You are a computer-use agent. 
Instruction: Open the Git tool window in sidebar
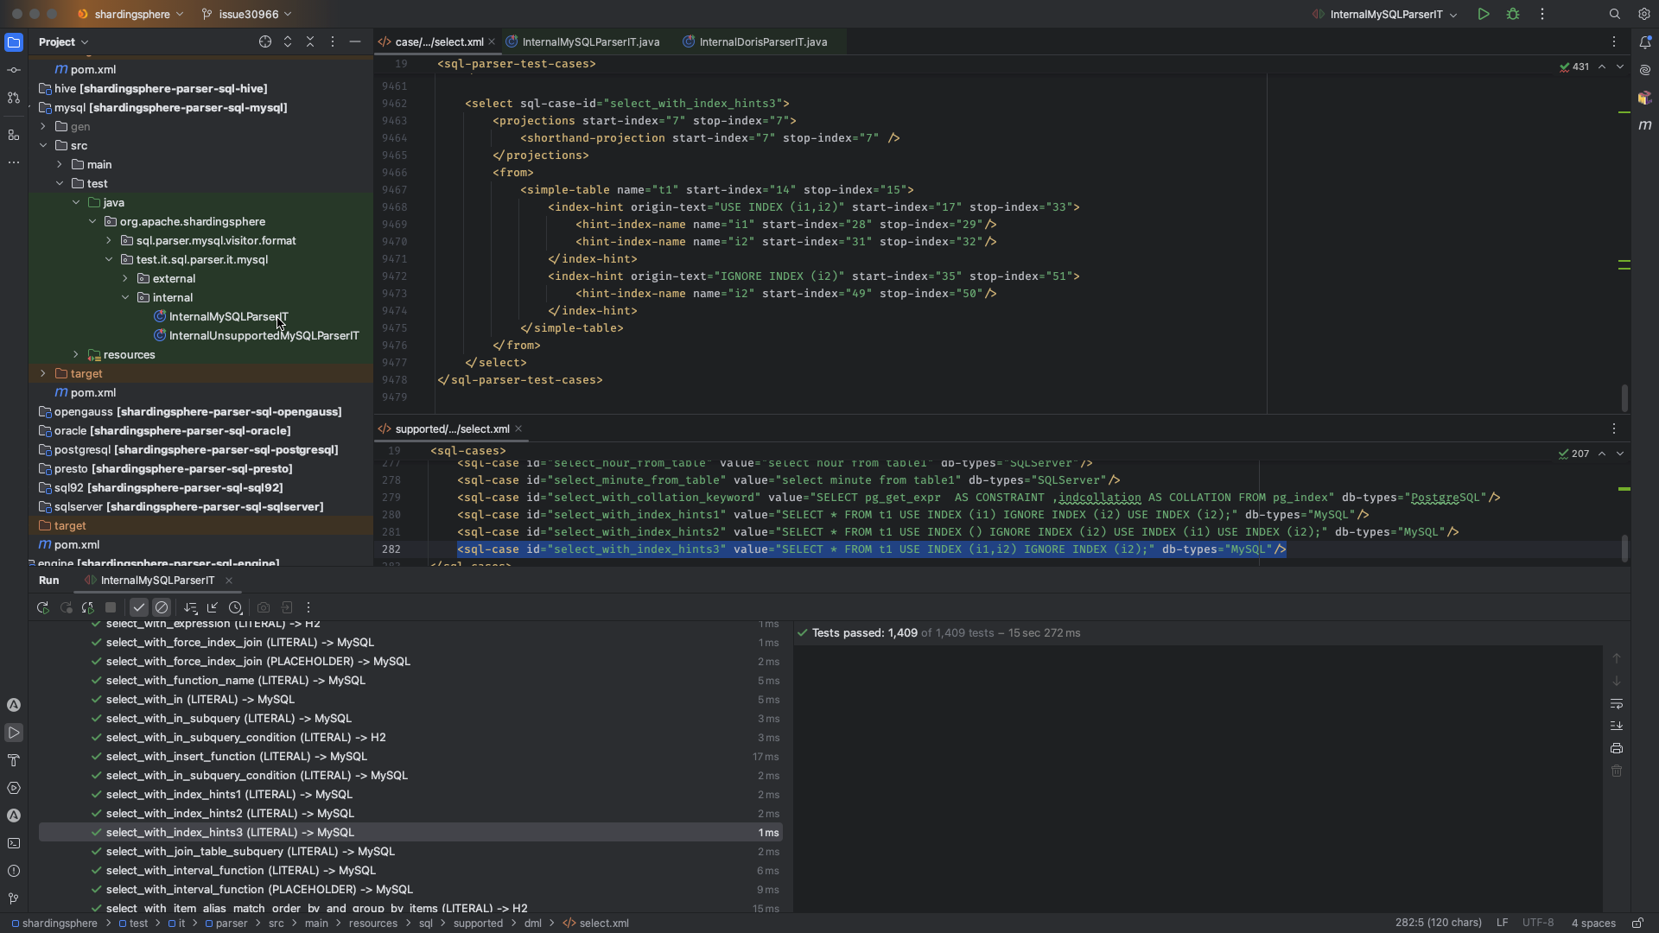coord(13,898)
